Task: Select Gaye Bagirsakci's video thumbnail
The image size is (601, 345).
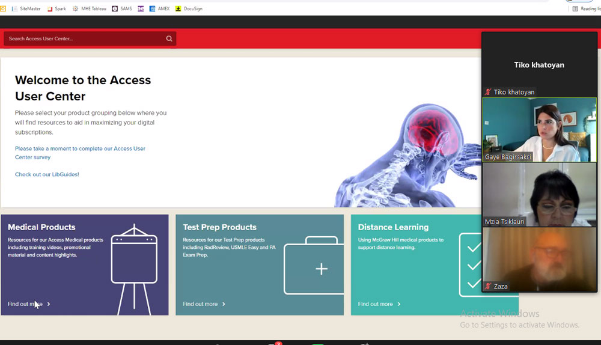Action: (539, 129)
